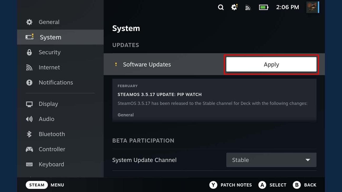Select the Internet signal icon
Viewport: 342px width, 192px height.
[29, 67]
